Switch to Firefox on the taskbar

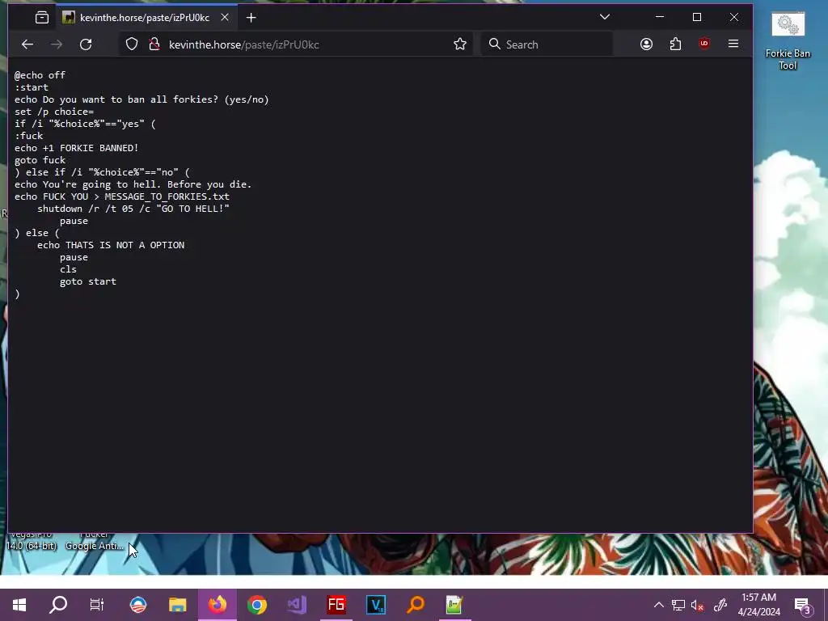pyautogui.click(x=217, y=605)
